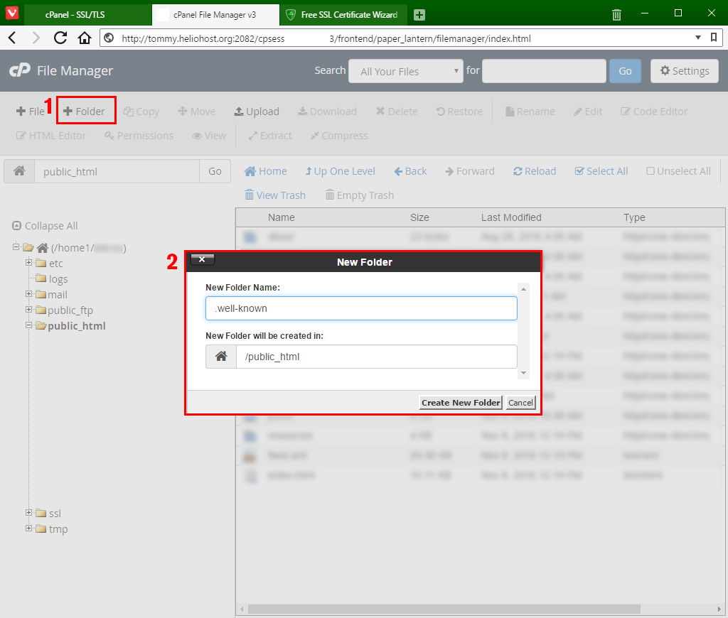Click the Forward navigation link
The height and width of the screenshot is (618, 728).
pyautogui.click(x=469, y=171)
